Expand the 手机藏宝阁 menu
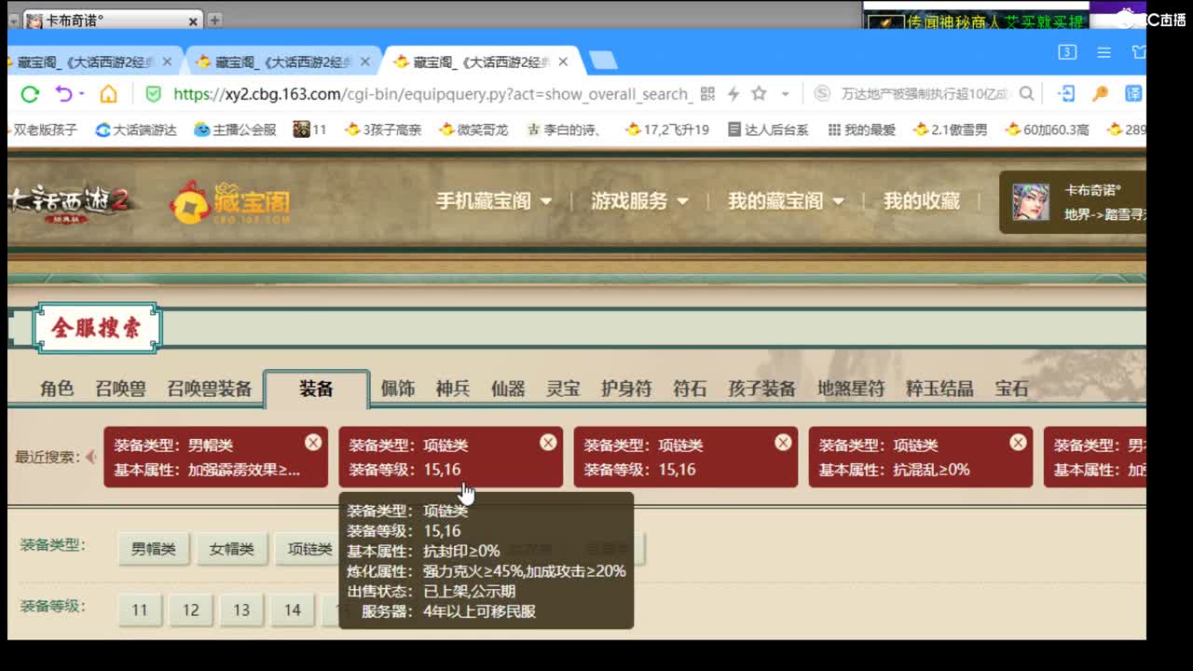Viewport: 1193px width, 671px height. [x=494, y=201]
